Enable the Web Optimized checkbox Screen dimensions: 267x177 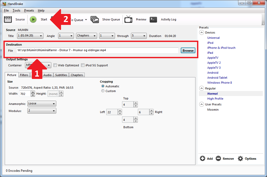(55, 65)
